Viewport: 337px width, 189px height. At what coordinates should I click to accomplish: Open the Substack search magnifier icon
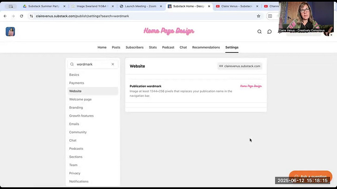click(259, 32)
